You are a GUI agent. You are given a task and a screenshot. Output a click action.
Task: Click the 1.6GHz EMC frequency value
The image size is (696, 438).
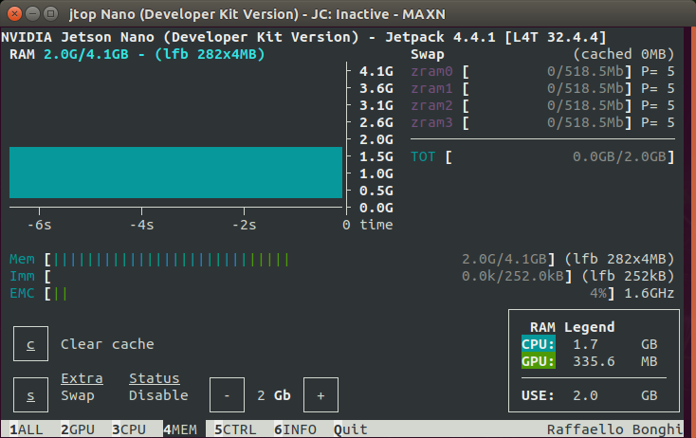click(x=650, y=293)
